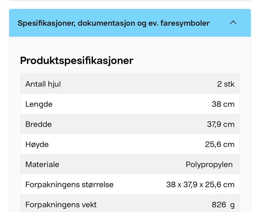Screen dimensions: 260x212
Task: Collapse the section using the chevron arrow
Action: (233, 23)
